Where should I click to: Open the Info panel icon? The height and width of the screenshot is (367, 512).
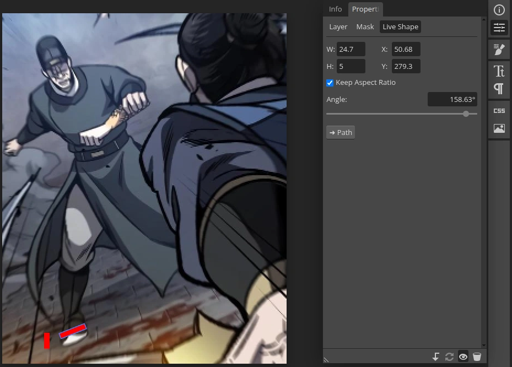click(x=499, y=10)
